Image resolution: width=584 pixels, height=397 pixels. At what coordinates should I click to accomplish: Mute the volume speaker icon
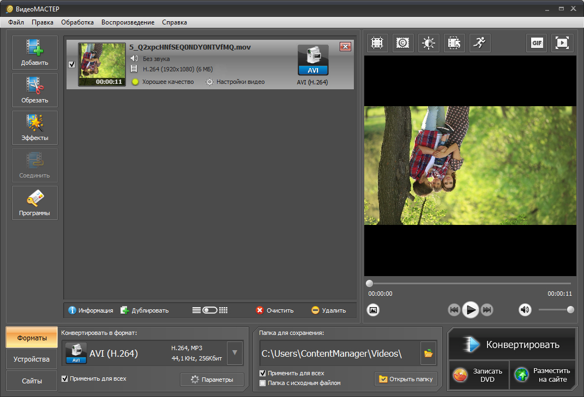click(525, 310)
